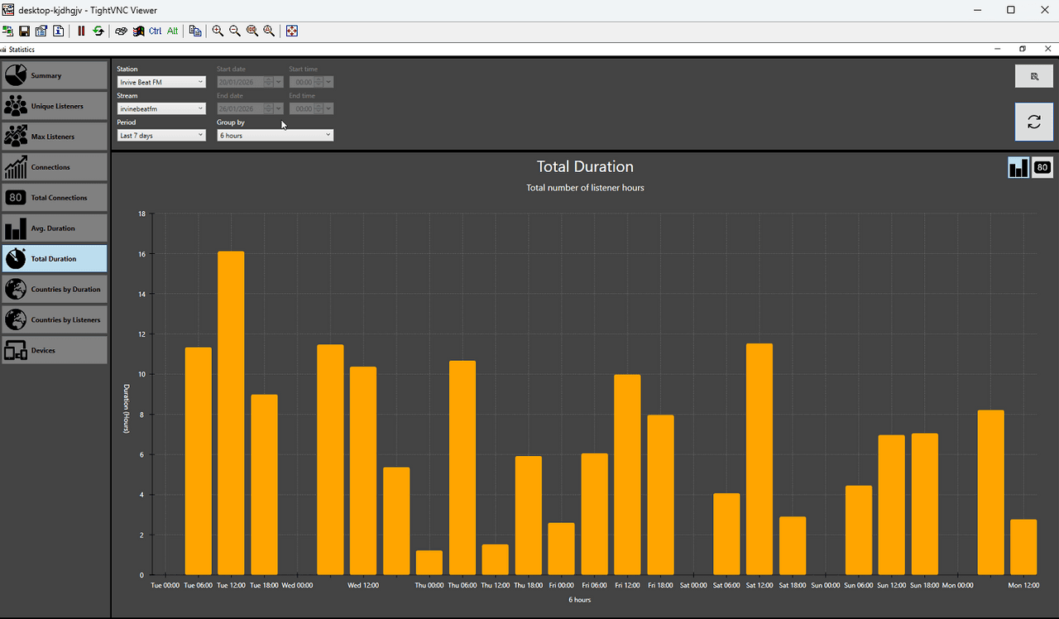Click the TightVNC full screen icon

coord(292,31)
